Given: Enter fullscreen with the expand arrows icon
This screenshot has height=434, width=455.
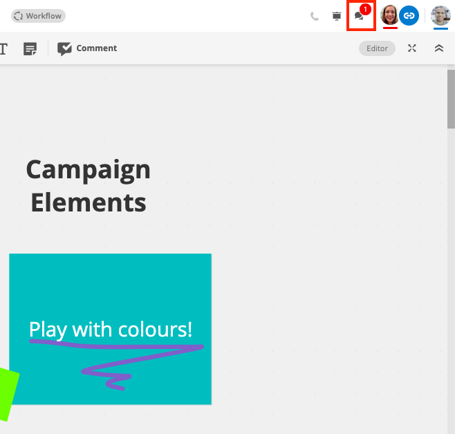Looking at the screenshot, I should [x=411, y=48].
